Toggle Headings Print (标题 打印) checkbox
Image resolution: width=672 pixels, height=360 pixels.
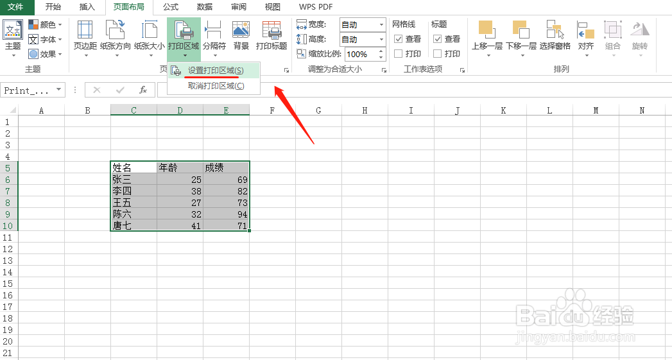(437, 53)
